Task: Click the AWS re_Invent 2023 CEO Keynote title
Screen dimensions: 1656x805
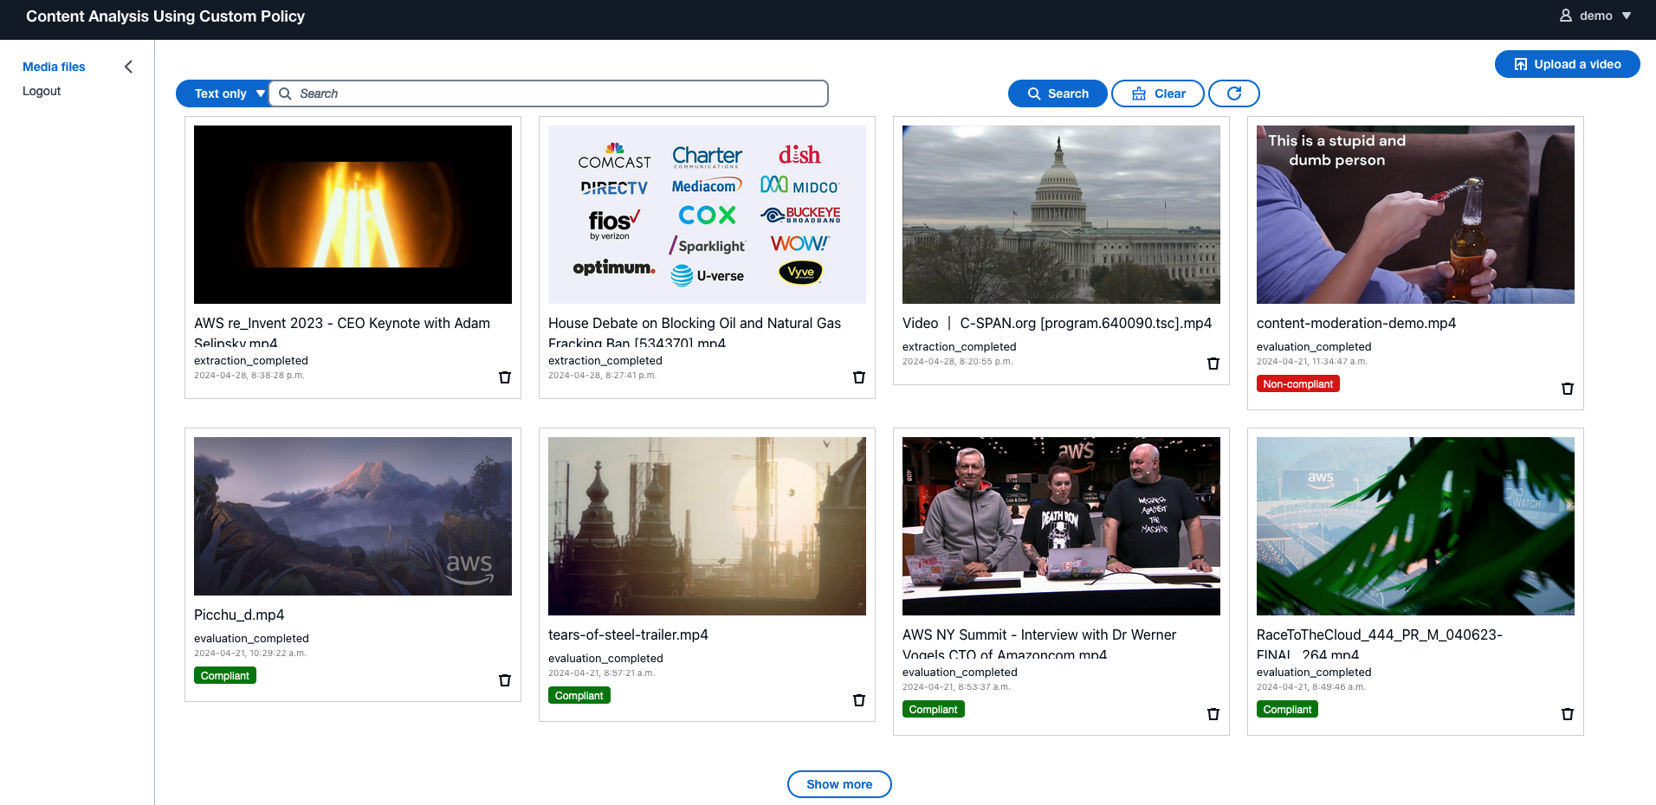Action: pos(342,332)
